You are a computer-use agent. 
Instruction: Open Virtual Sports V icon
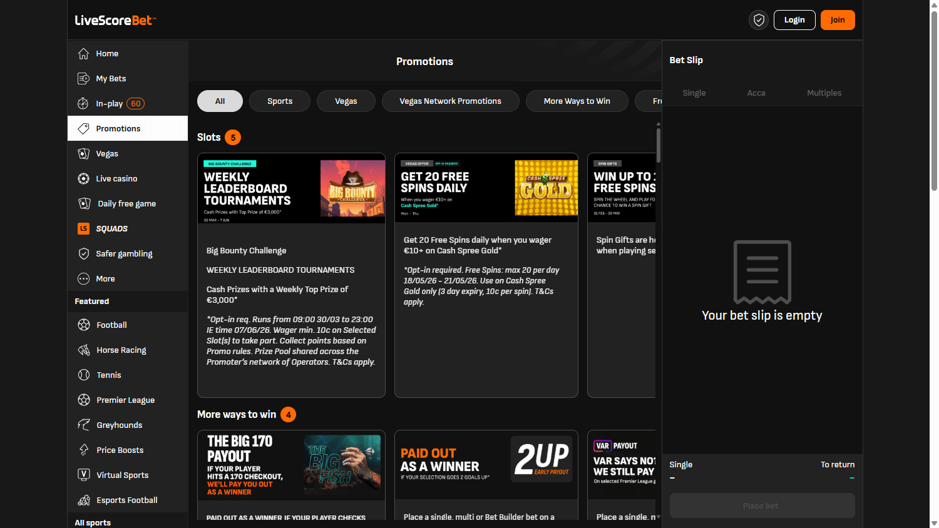click(84, 475)
